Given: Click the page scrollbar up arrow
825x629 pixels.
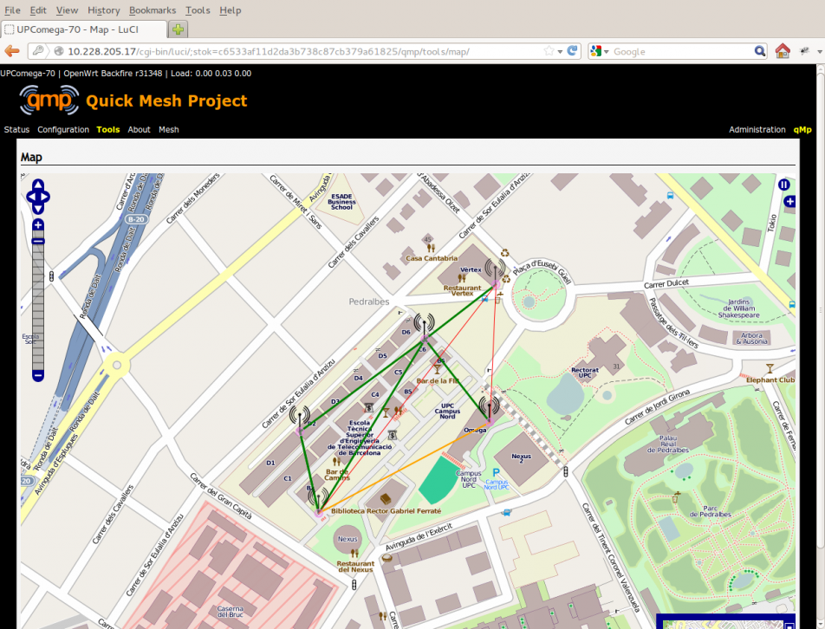Looking at the screenshot, I should pyautogui.click(x=821, y=70).
